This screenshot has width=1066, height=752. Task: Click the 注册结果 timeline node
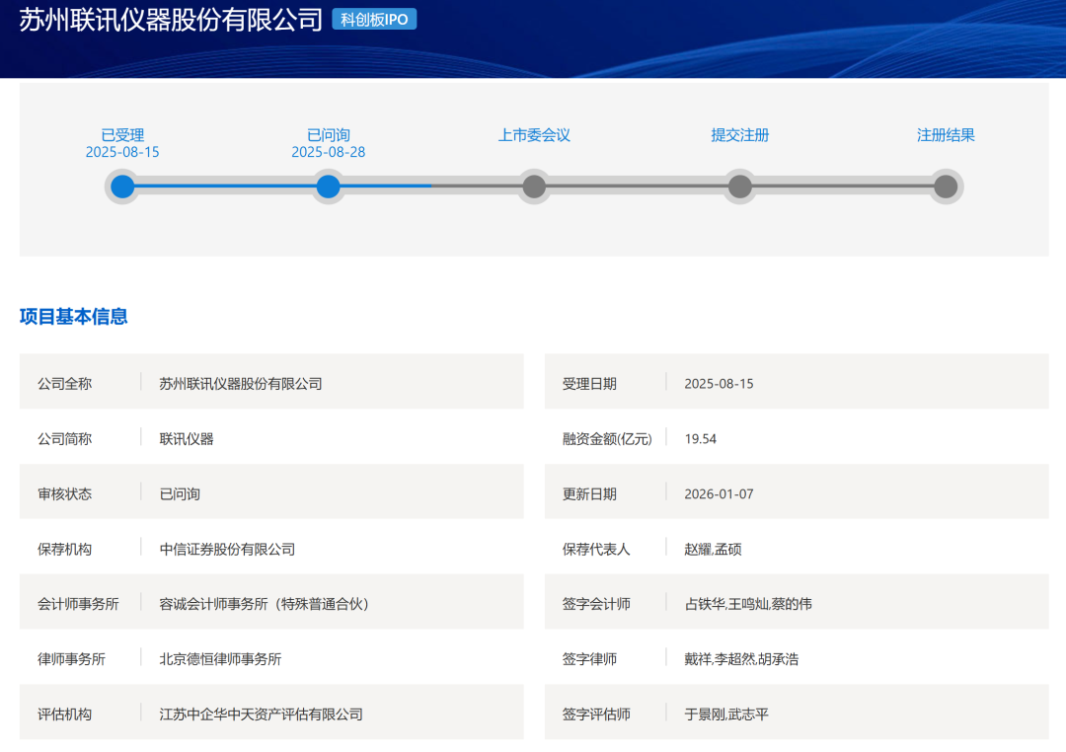click(x=945, y=186)
